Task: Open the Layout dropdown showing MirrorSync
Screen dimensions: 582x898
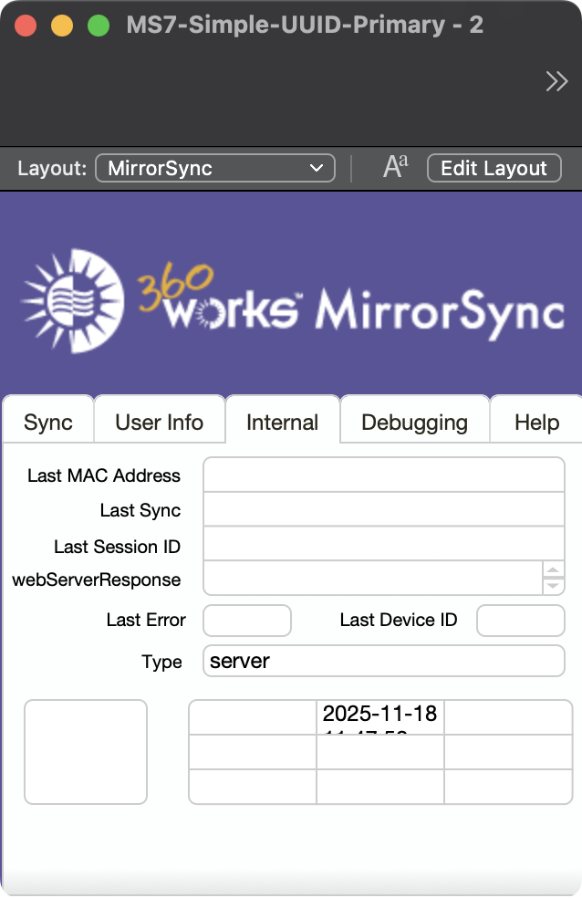Action: [214, 168]
